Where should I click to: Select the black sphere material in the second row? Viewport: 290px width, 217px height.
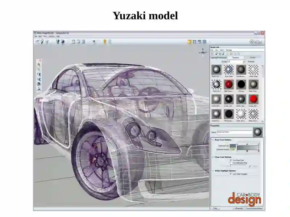coord(241,84)
